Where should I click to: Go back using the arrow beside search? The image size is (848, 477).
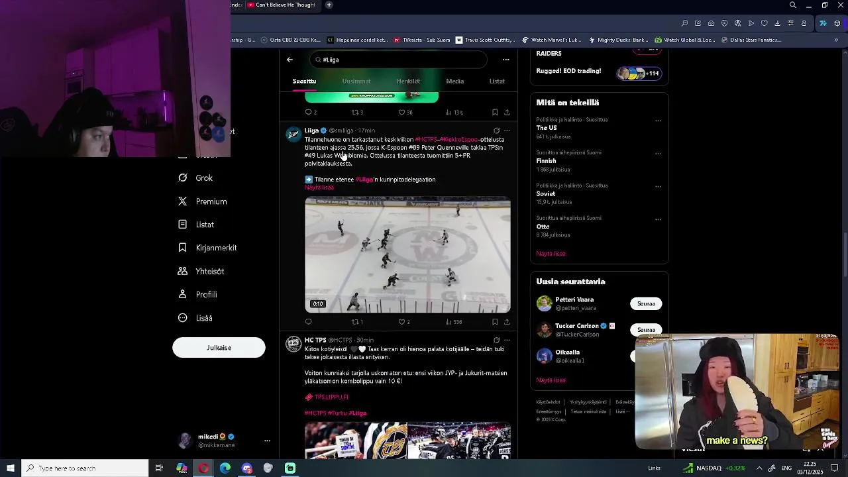click(290, 60)
